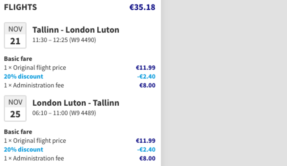Viewport: 287px width, 166px height.
Task: Click the -€2.40 discount amount for the NOV 25 flight
Action: pos(146,149)
